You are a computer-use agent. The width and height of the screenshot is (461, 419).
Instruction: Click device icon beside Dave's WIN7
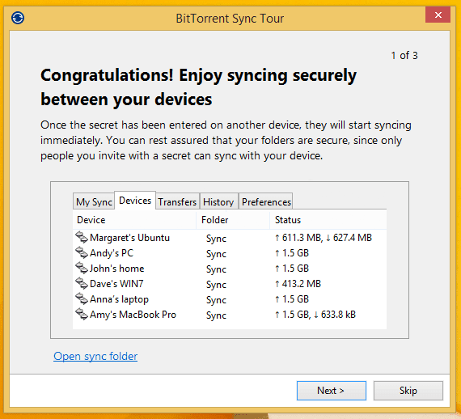pyautogui.click(x=82, y=283)
